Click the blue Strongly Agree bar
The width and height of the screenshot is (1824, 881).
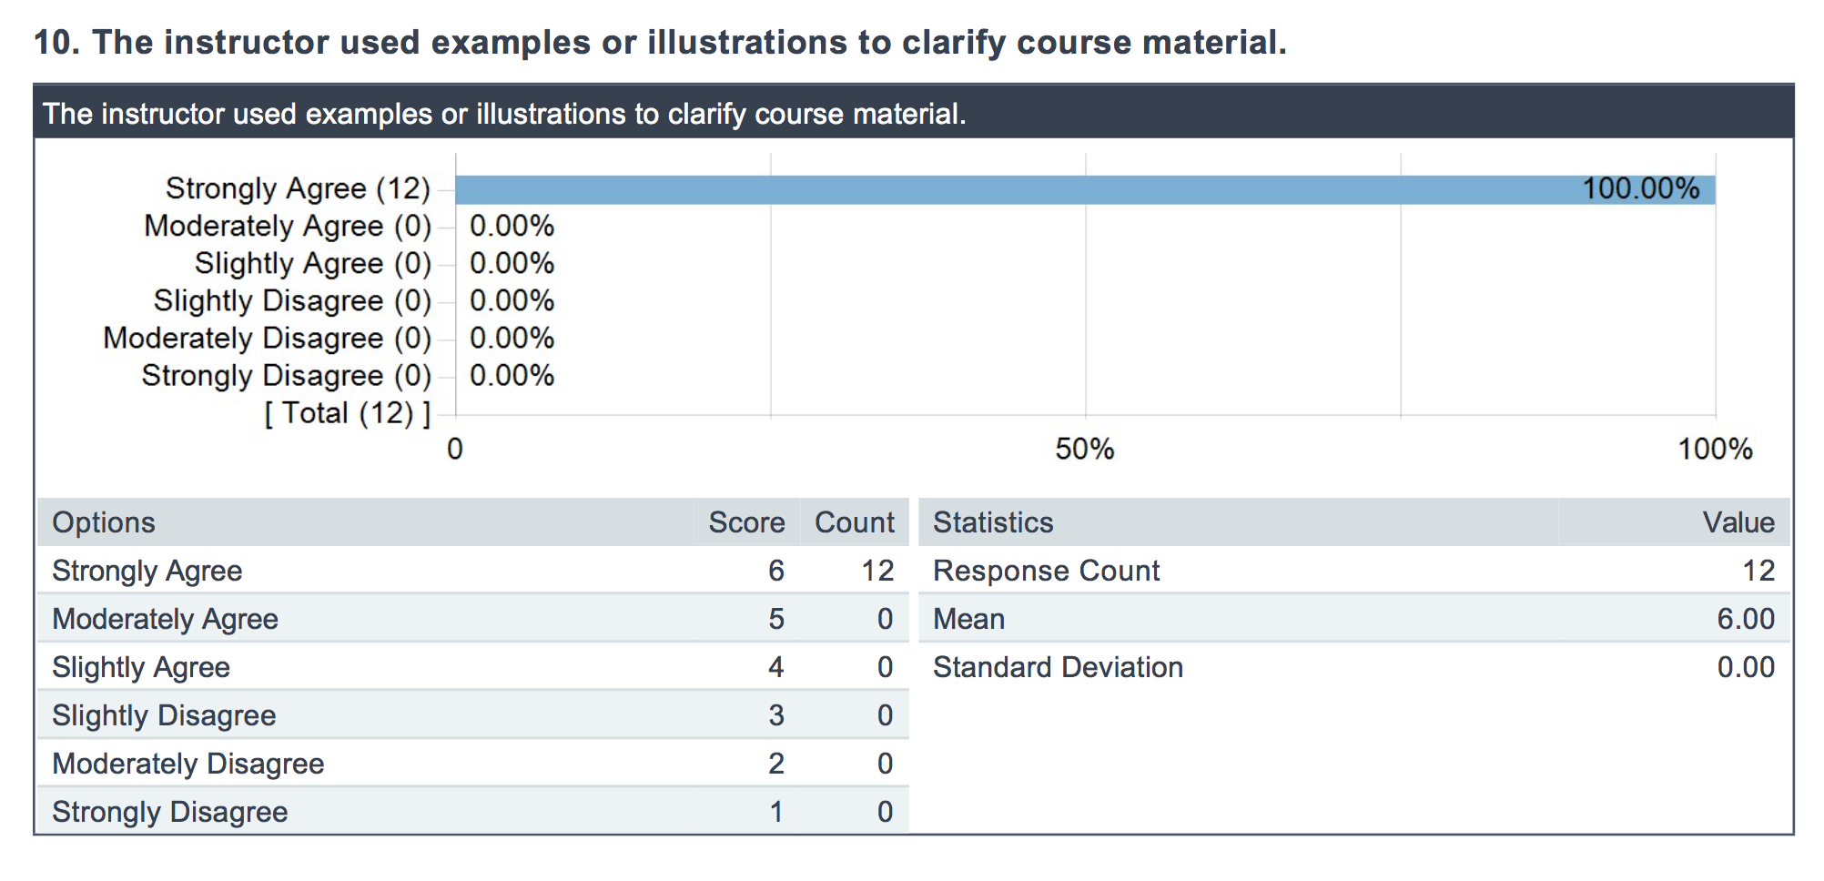[x=1085, y=189]
